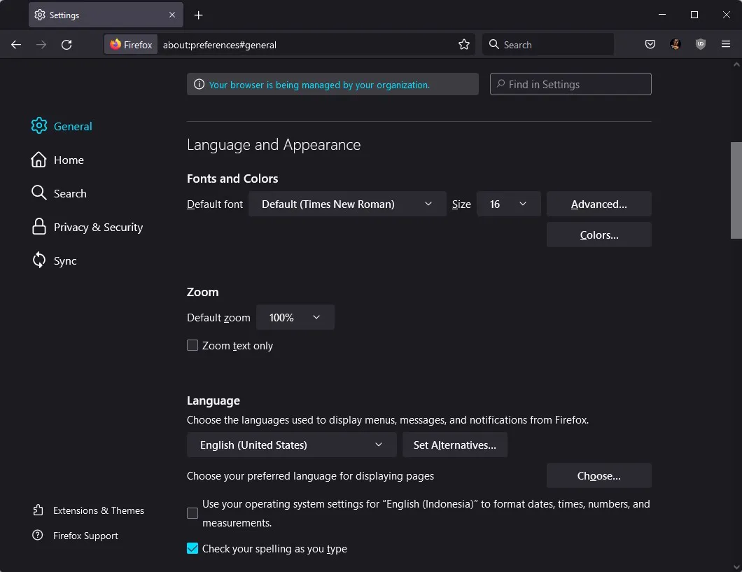Open the Sync settings section

coord(65,260)
